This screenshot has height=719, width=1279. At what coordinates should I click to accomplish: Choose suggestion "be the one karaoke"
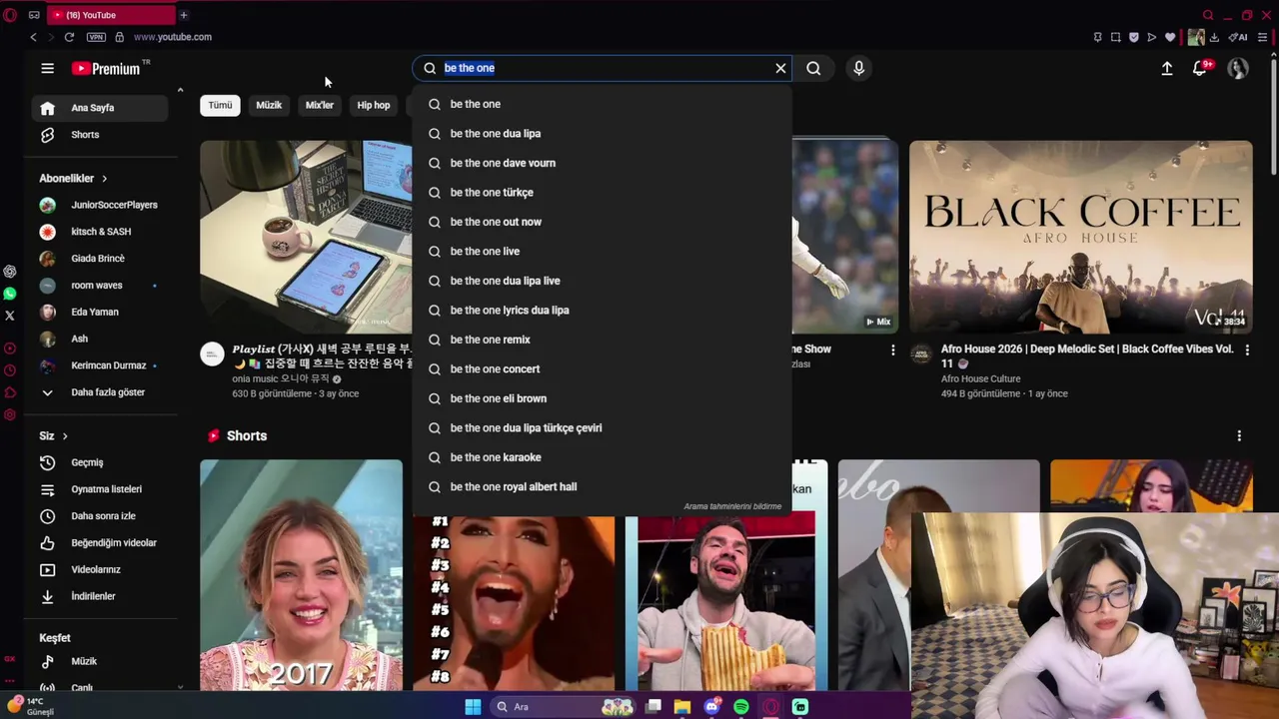[602, 457]
